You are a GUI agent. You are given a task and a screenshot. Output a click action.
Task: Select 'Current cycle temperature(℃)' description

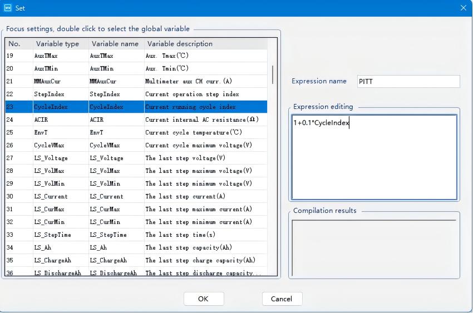[x=206, y=132]
